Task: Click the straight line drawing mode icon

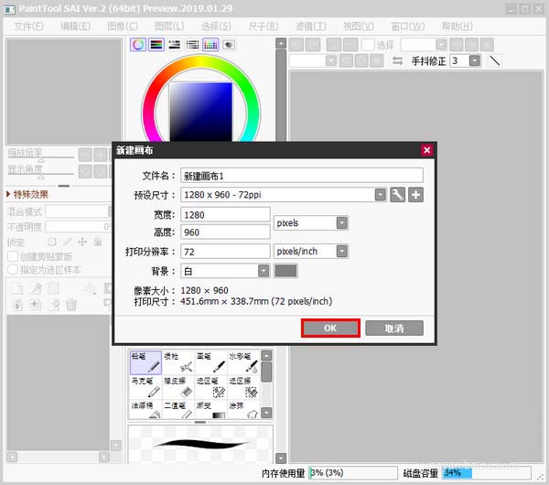Action: (x=494, y=60)
